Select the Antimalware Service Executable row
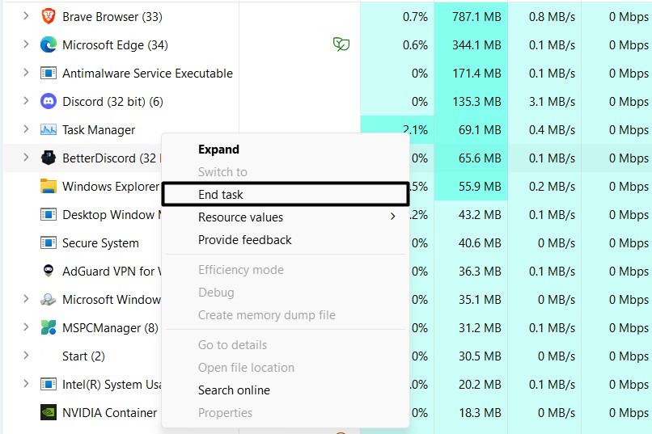This screenshot has width=652, height=434. [x=147, y=74]
